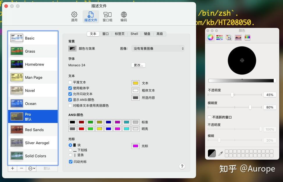
Task: Switch to the 通用 settings pane
Action: (x=74, y=16)
